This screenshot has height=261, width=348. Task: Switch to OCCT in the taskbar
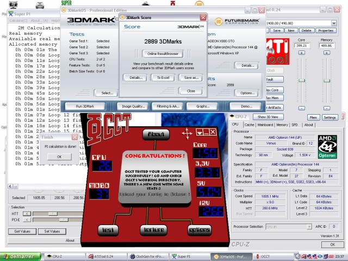coord(274,257)
